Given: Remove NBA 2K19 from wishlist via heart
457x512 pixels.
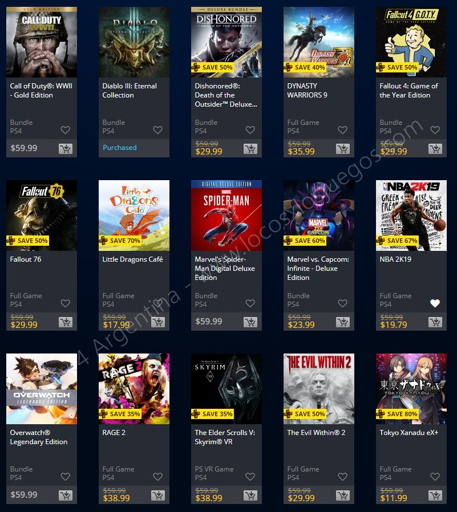Looking at the screenshot, I should click(435, 303).
